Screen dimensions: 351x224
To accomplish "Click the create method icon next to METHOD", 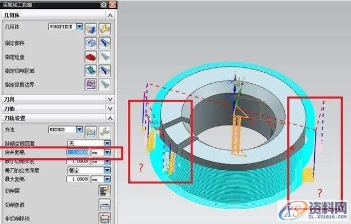I will pyautogui.click(x=91, y=130).
